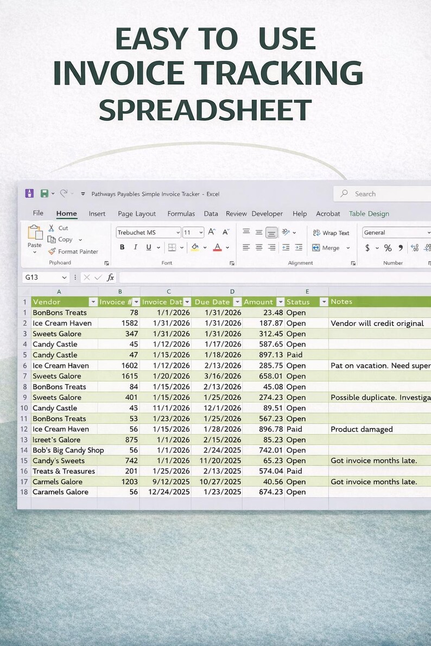Expand the Paste options arrow
Image resolution: width=431 pixels, height=646 pixels.
[x=35, y=252]
